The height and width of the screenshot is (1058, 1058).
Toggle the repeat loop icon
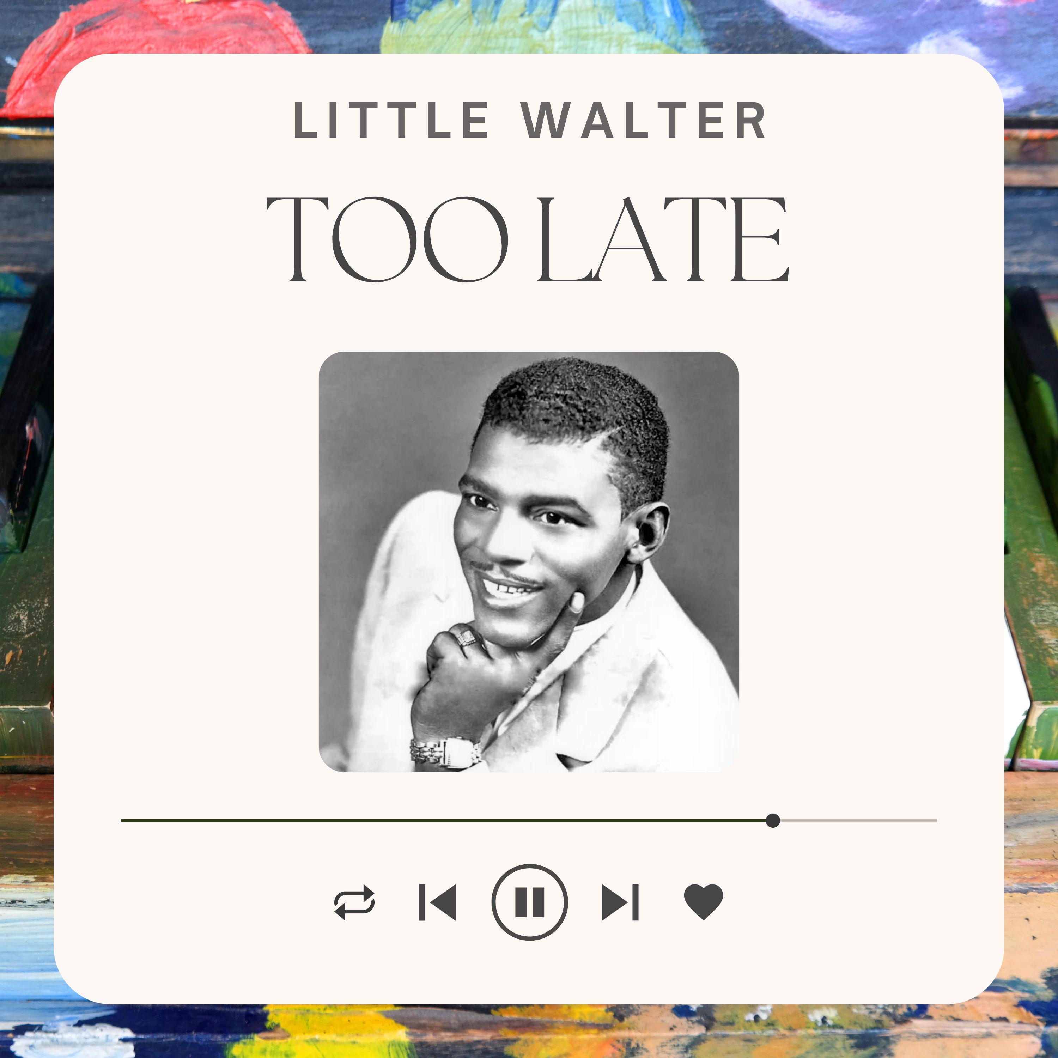[x=354, y=902]
